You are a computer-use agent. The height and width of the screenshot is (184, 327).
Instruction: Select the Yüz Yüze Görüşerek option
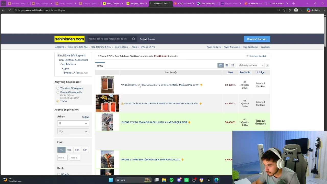[x=58, y=88]
